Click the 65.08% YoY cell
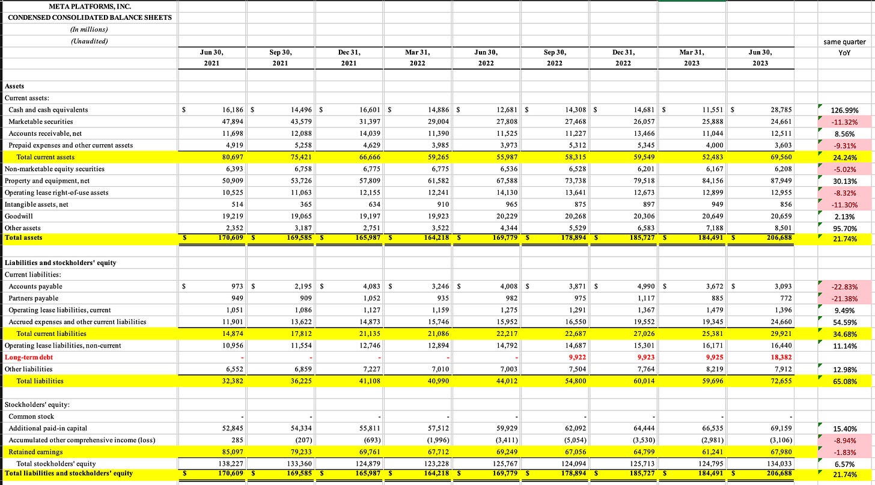 click(844, 381)
